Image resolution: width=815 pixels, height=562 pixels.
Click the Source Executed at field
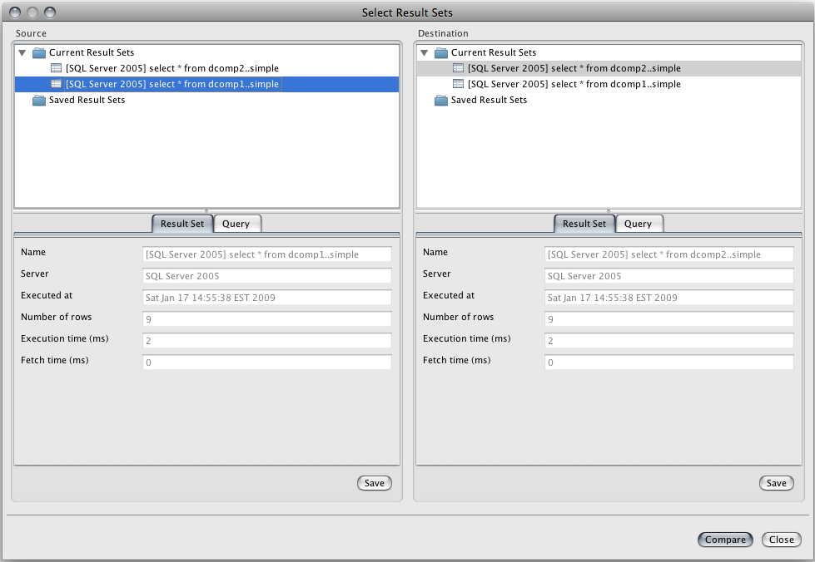266,298
